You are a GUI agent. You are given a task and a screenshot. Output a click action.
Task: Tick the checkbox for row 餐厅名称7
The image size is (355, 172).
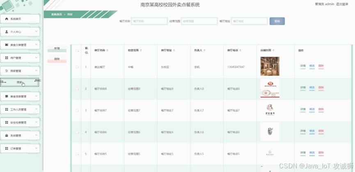point(77,111)
